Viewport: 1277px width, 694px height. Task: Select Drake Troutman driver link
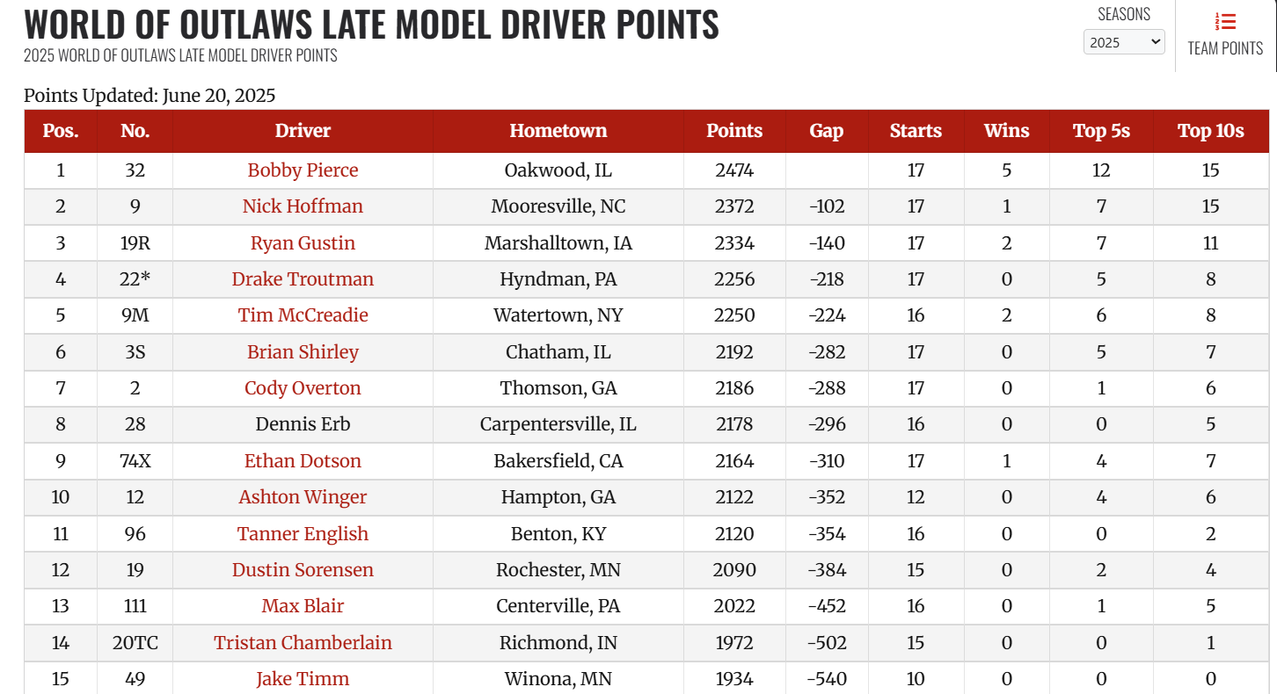click(x=303, y=279)
